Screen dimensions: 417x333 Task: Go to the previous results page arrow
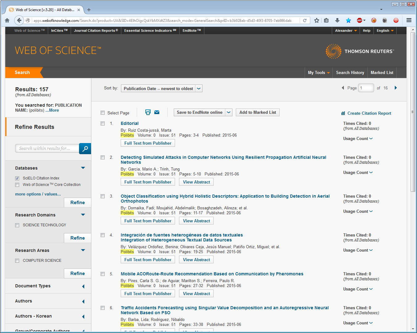click(x=343, y=88)
